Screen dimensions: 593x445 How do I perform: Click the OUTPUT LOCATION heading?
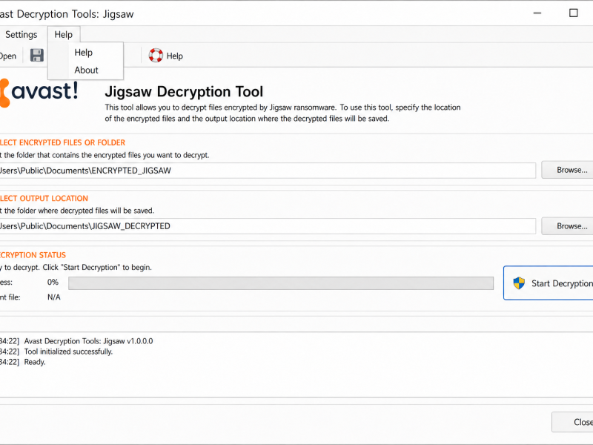click(x=44, y=198)
